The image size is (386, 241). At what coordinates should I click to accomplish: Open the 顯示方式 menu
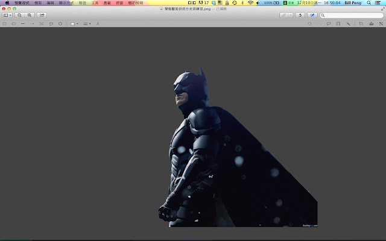point(66,3)
